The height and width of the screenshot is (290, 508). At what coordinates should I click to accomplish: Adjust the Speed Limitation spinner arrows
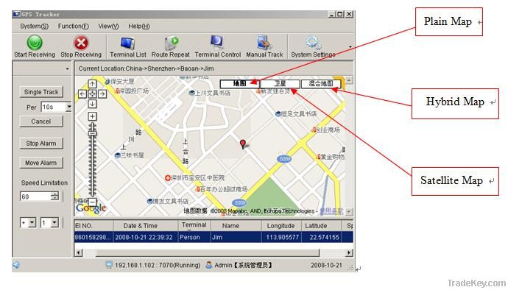tap(55, 197)
